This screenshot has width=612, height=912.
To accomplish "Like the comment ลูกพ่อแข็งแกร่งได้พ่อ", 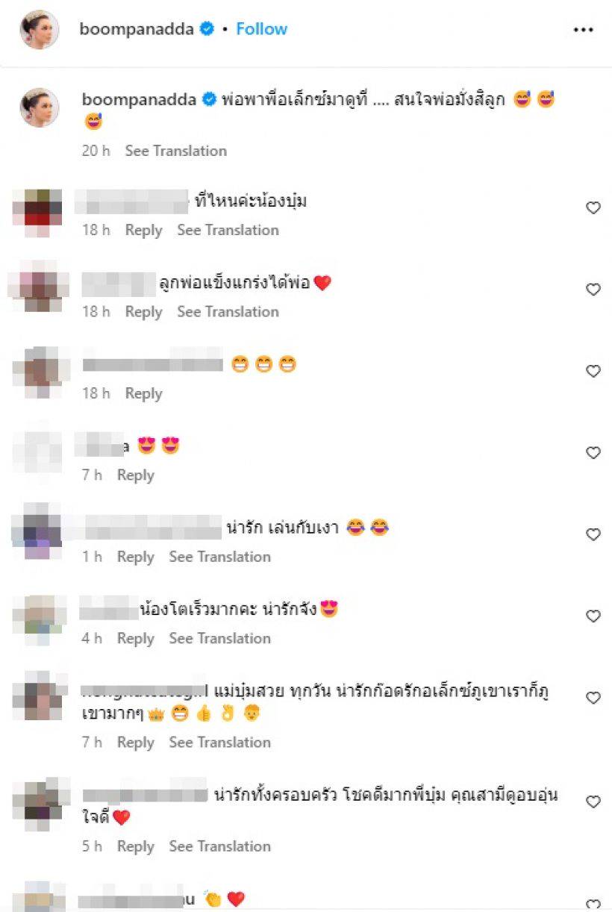I will (x=593, y=290).
